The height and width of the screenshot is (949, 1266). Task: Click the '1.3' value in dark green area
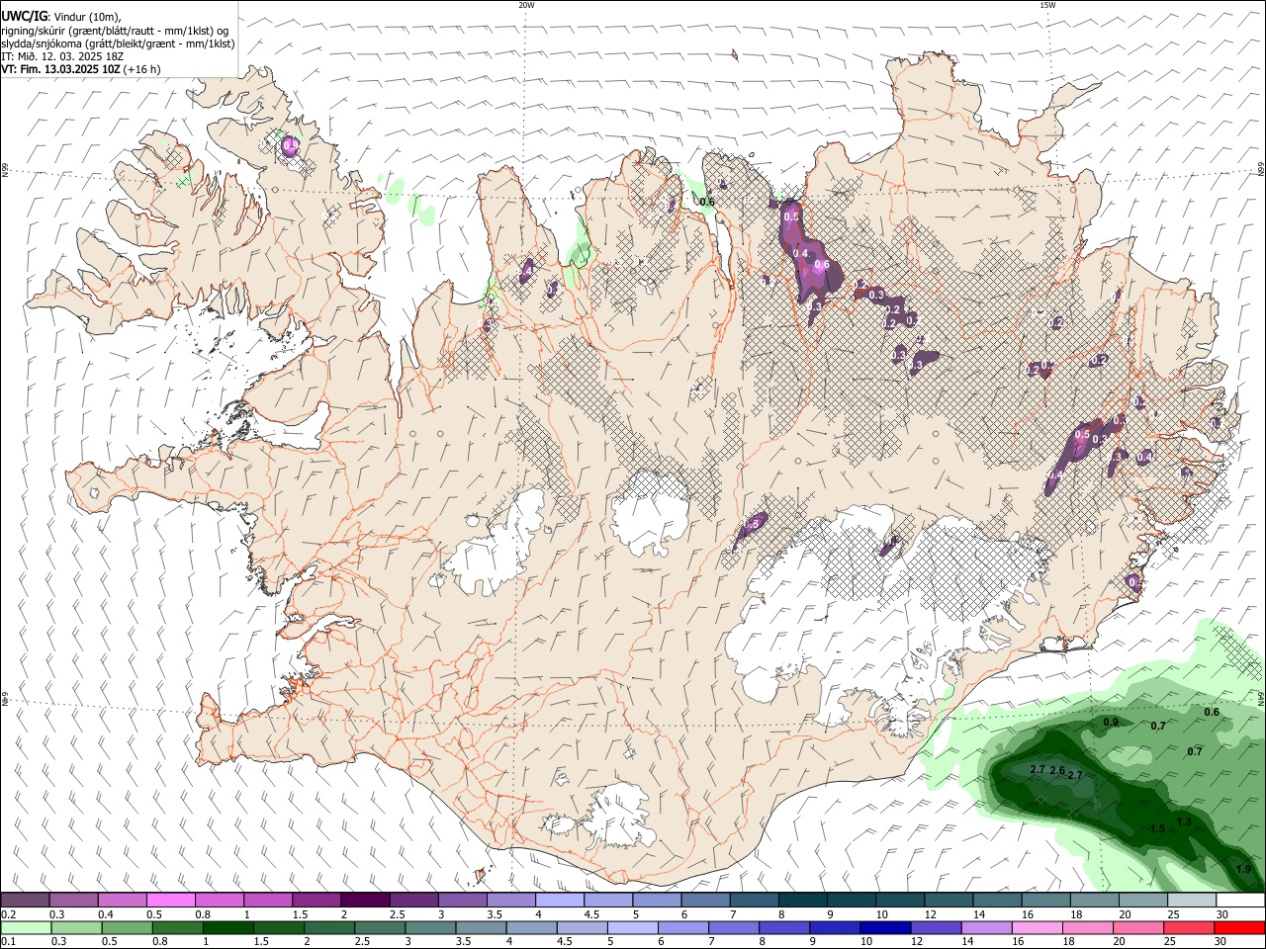point(1184,821)
